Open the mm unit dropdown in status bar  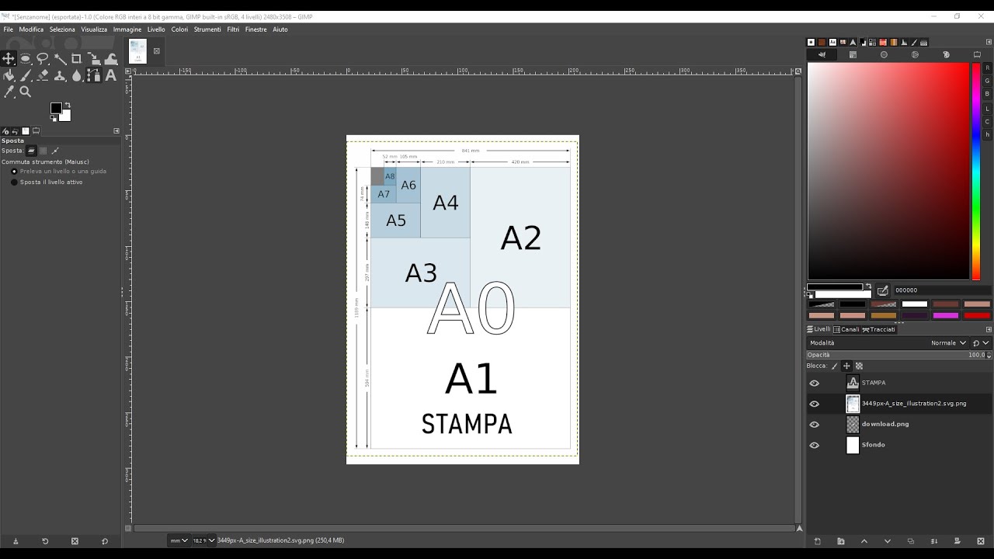click(x=179, y=540)
